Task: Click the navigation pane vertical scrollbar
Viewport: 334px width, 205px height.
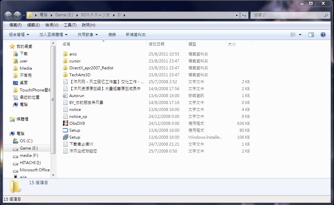Action: point(53,99)
